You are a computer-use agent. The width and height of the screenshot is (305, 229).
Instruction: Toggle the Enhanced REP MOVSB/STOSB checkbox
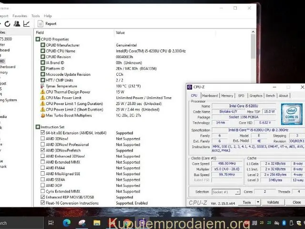[x=42, y=197]
